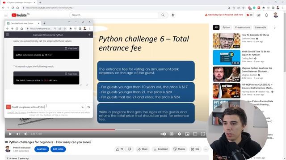The width and height of the screenshot is (286, 160).
Task: Start new chat with plus icon in ChatGPT
Action: tap(89, 35)
